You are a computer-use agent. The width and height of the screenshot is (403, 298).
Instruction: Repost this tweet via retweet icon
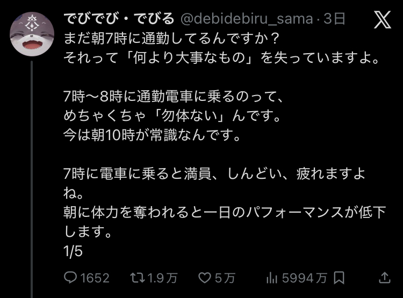point(138,278)
